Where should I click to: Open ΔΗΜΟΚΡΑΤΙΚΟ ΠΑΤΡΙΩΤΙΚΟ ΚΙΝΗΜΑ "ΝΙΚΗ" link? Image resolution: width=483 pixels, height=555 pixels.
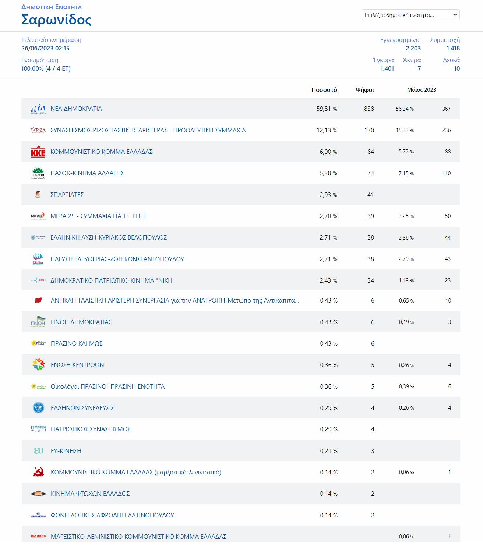point(113,280)
